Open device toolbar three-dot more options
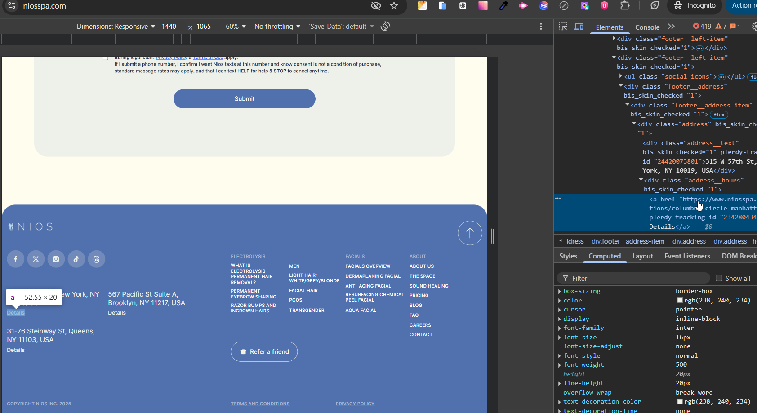 [x=541, y=27]
